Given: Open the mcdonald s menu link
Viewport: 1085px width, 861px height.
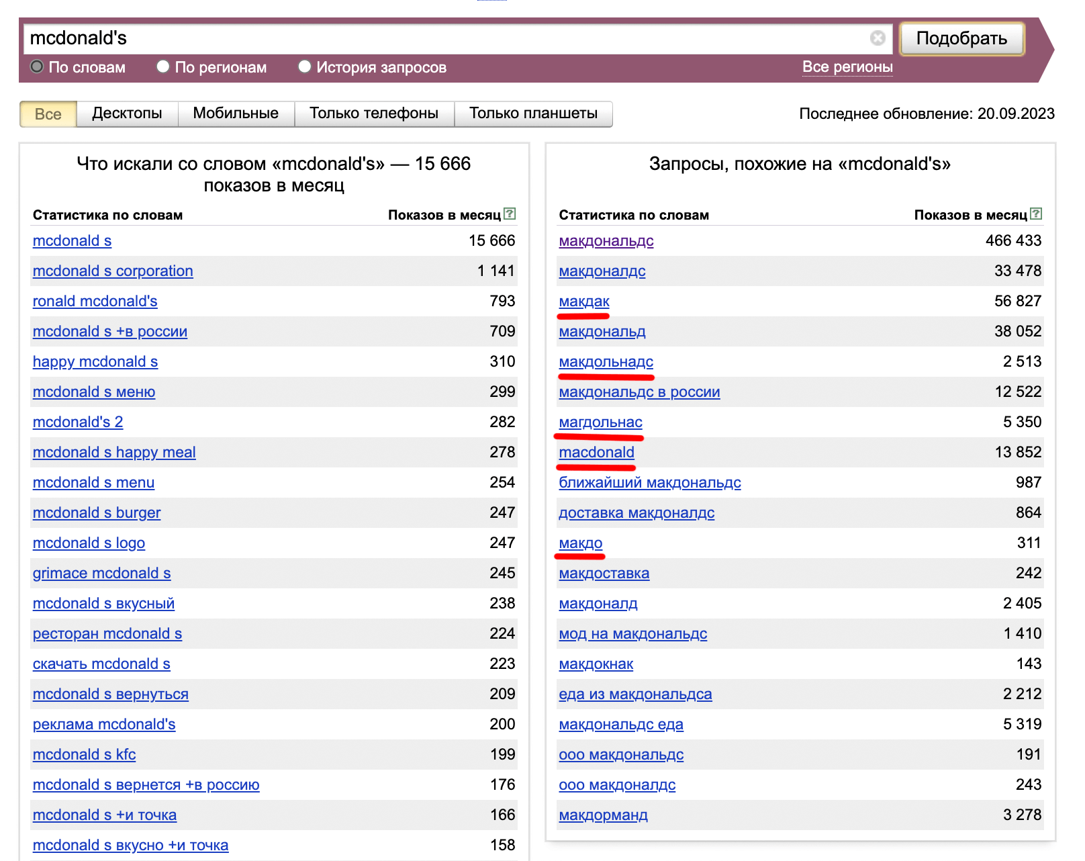Looking at the screenshot, I should coord(93,482).
